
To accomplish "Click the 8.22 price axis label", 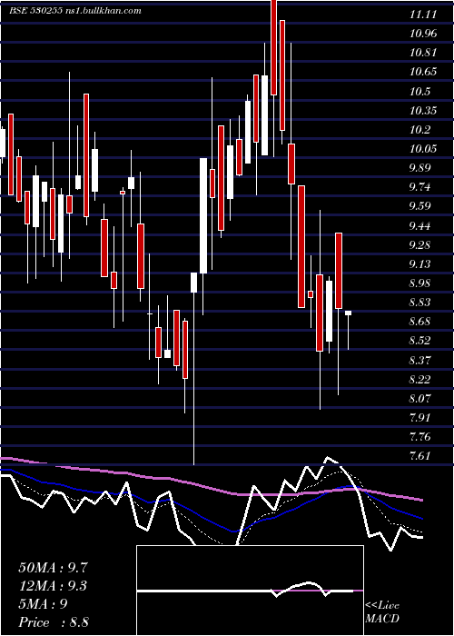I will (x=419, y=379).
